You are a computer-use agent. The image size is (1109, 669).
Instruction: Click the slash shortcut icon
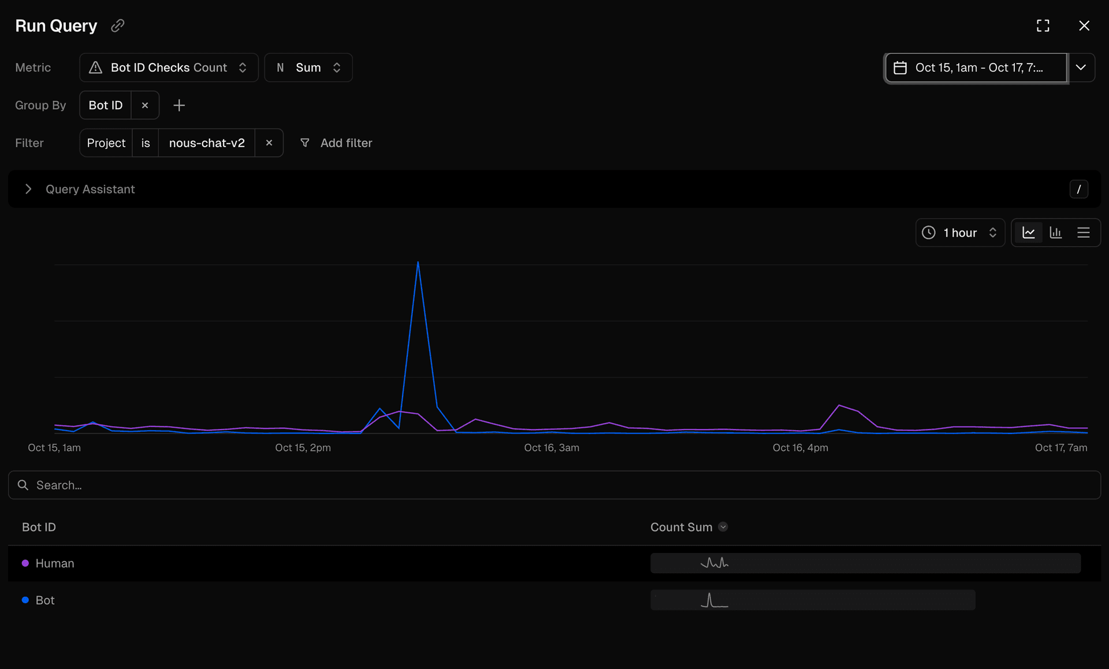coord(1078,189)
